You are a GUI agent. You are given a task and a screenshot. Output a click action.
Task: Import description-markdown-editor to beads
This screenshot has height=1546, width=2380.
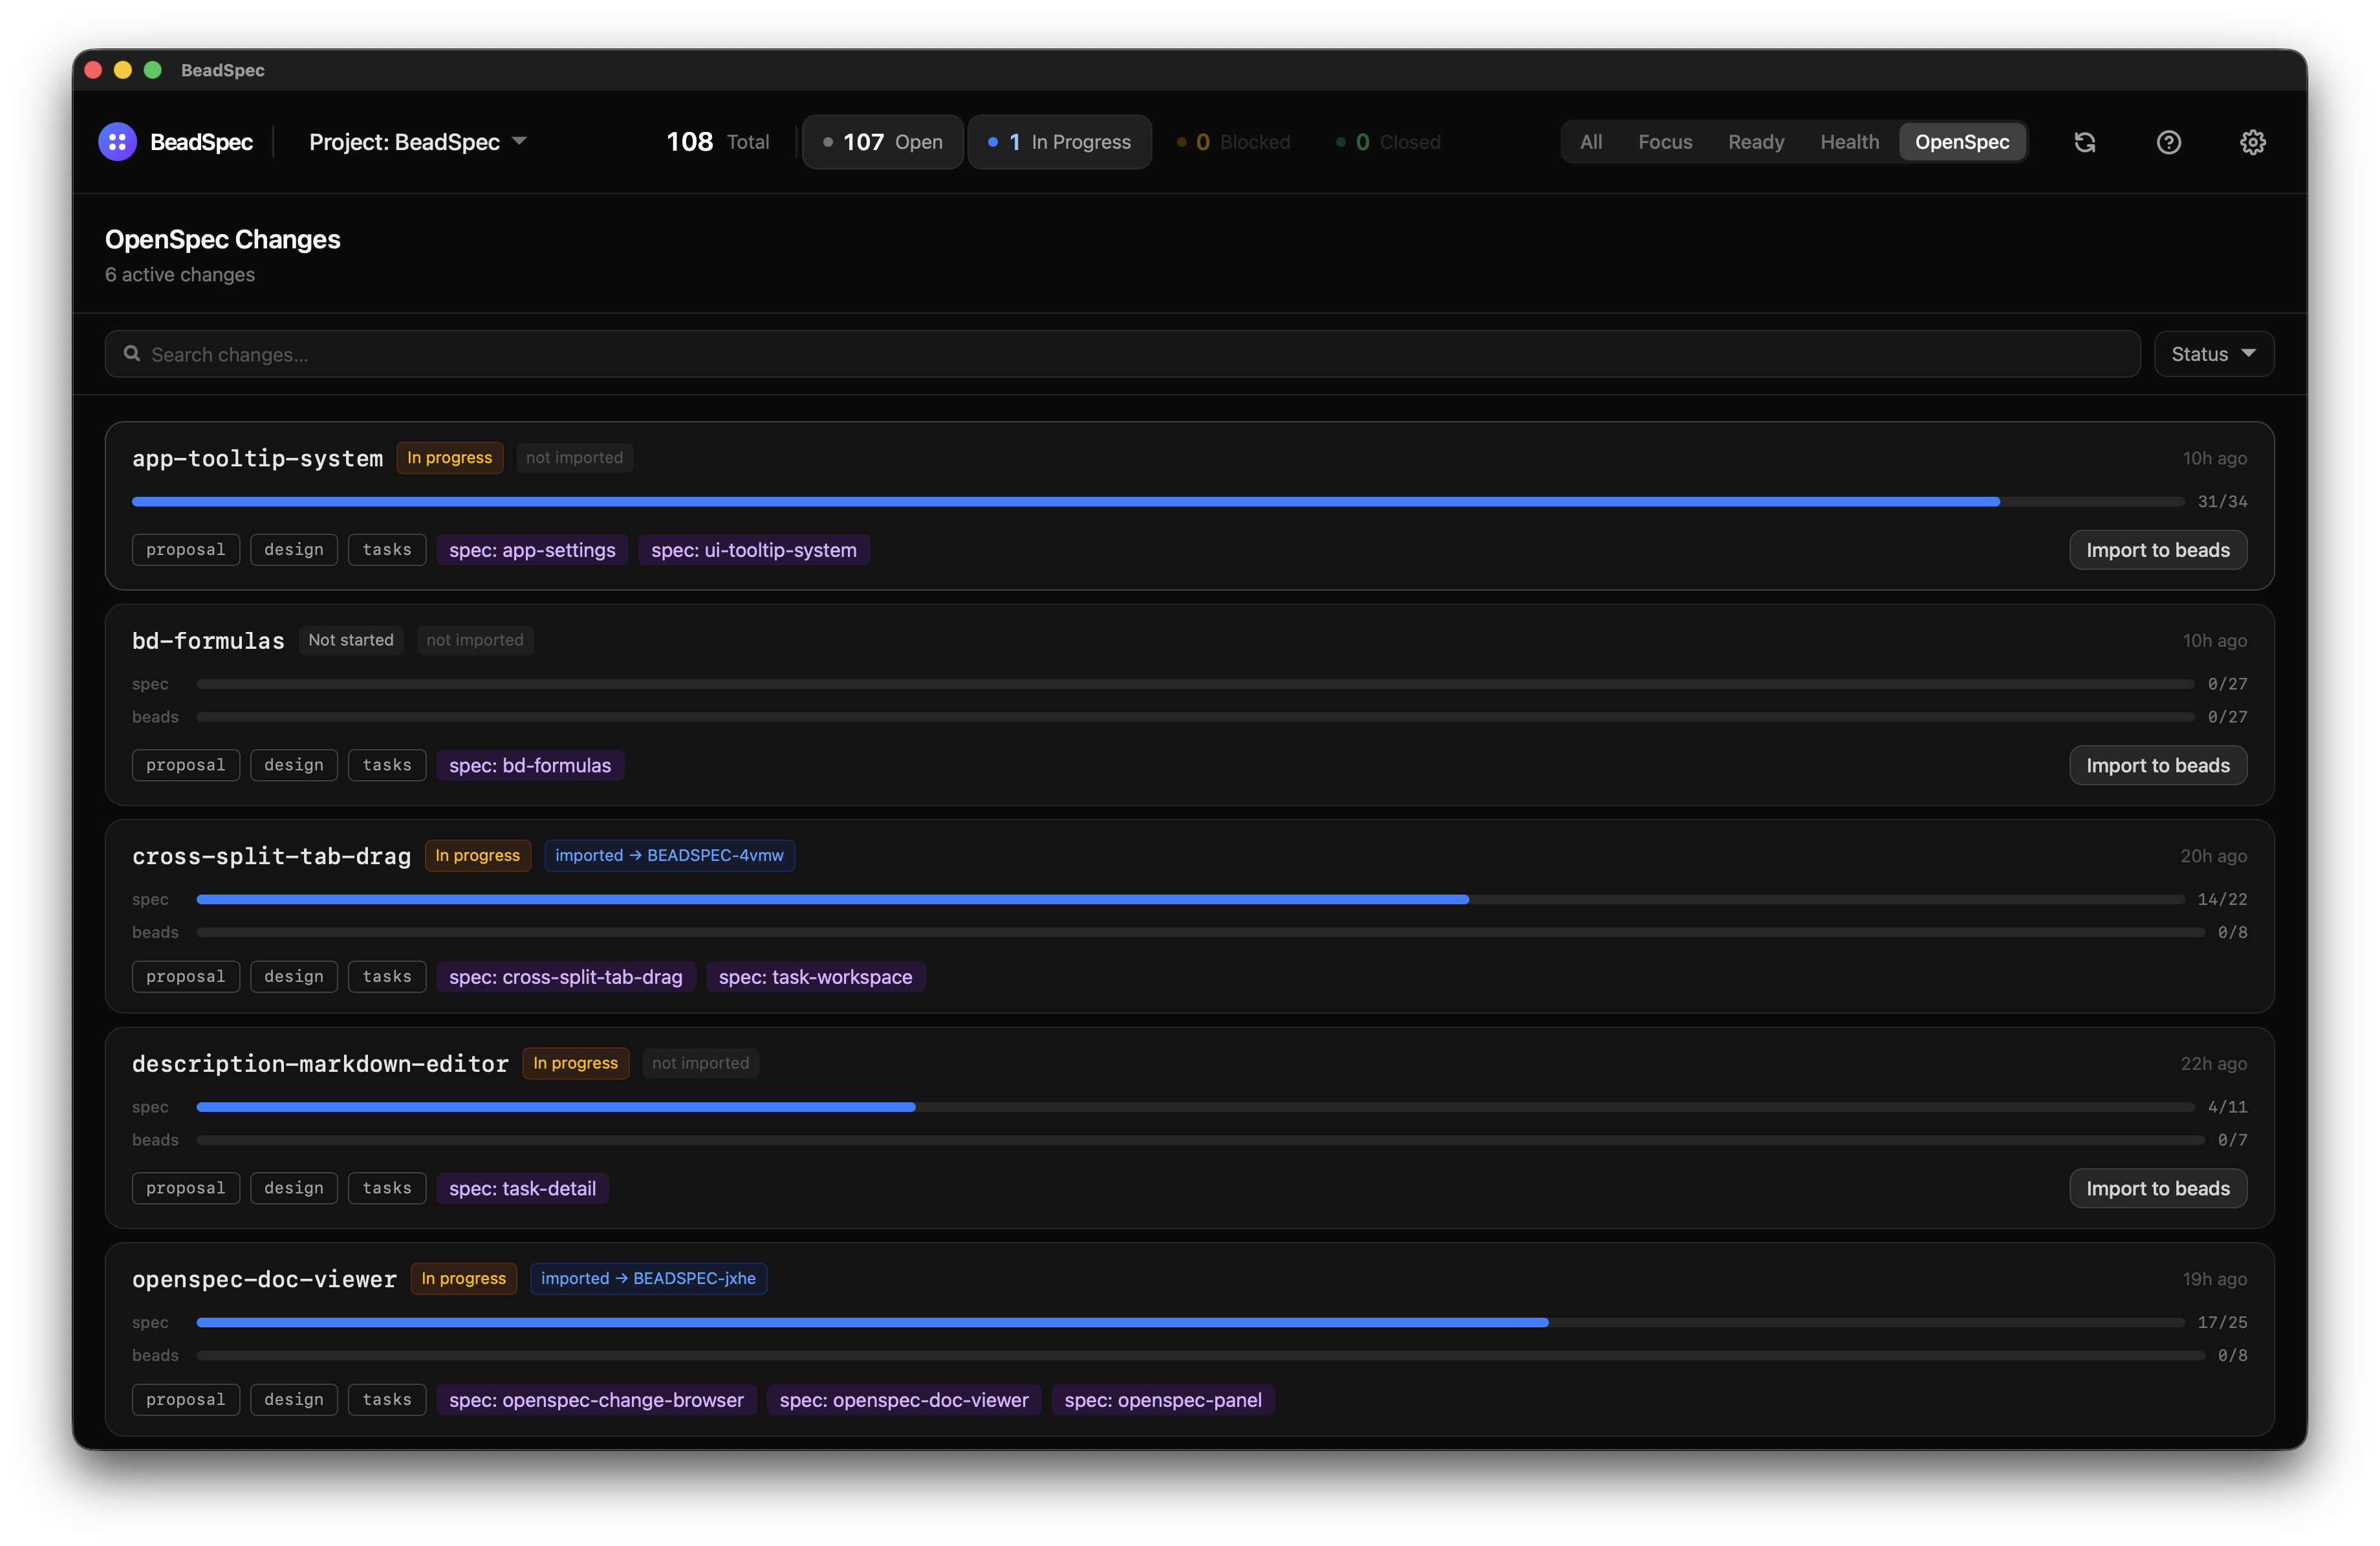pyautogui.click(x=2157, y=1188)
